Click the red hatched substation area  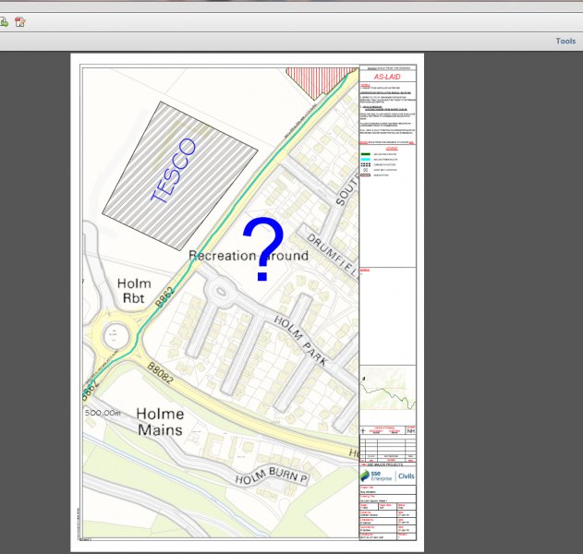[320, 82]
